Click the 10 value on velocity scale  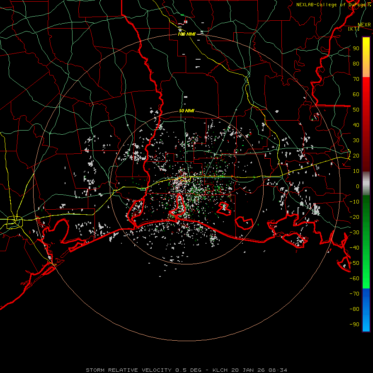356,171
